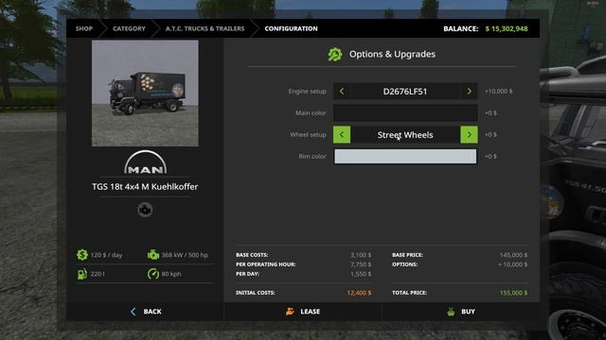The image size is (606, 340).
Task: Click the MAN brand logo
Action: 145,162
